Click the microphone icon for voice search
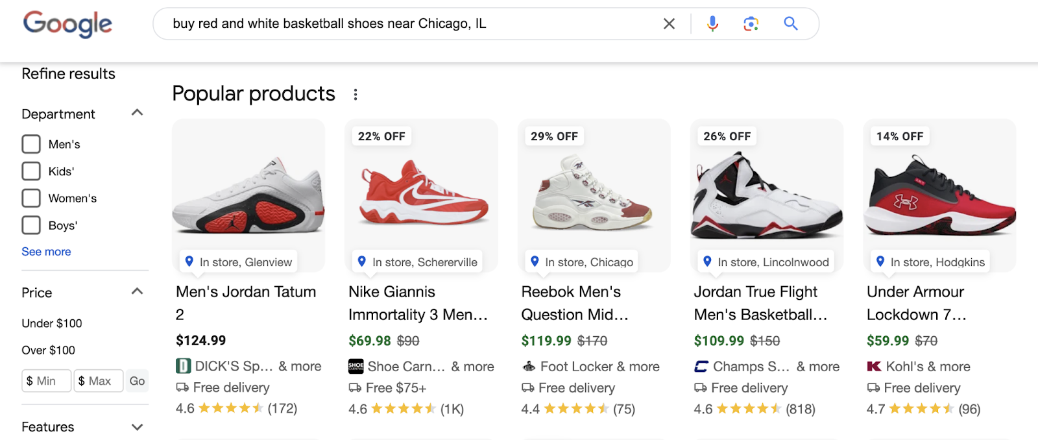The height and width of the screenshot is (440, 1038). point(712,23)
